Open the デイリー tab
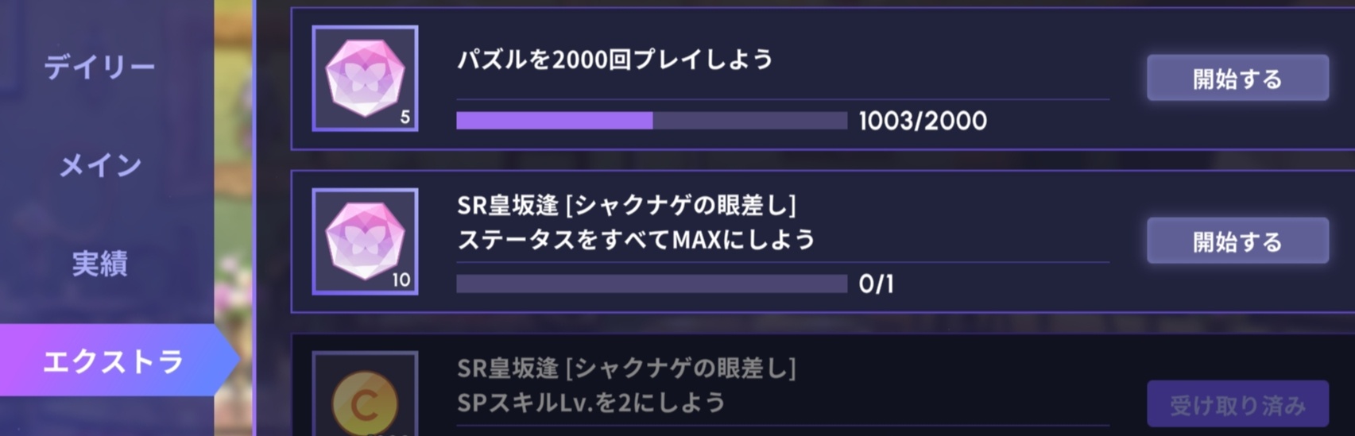This screenshot has height=436, width=1355. coord(99,68)
